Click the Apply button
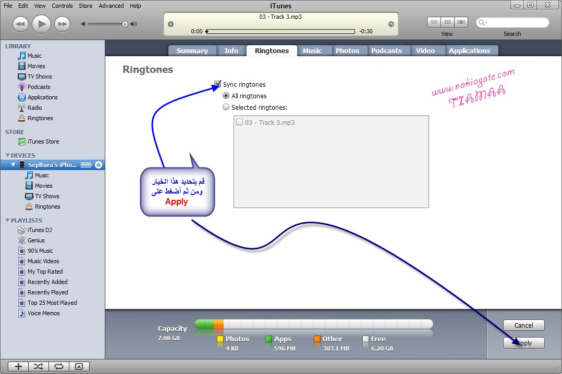The width and height of the screenshot is (562, 374). (523, 343)
